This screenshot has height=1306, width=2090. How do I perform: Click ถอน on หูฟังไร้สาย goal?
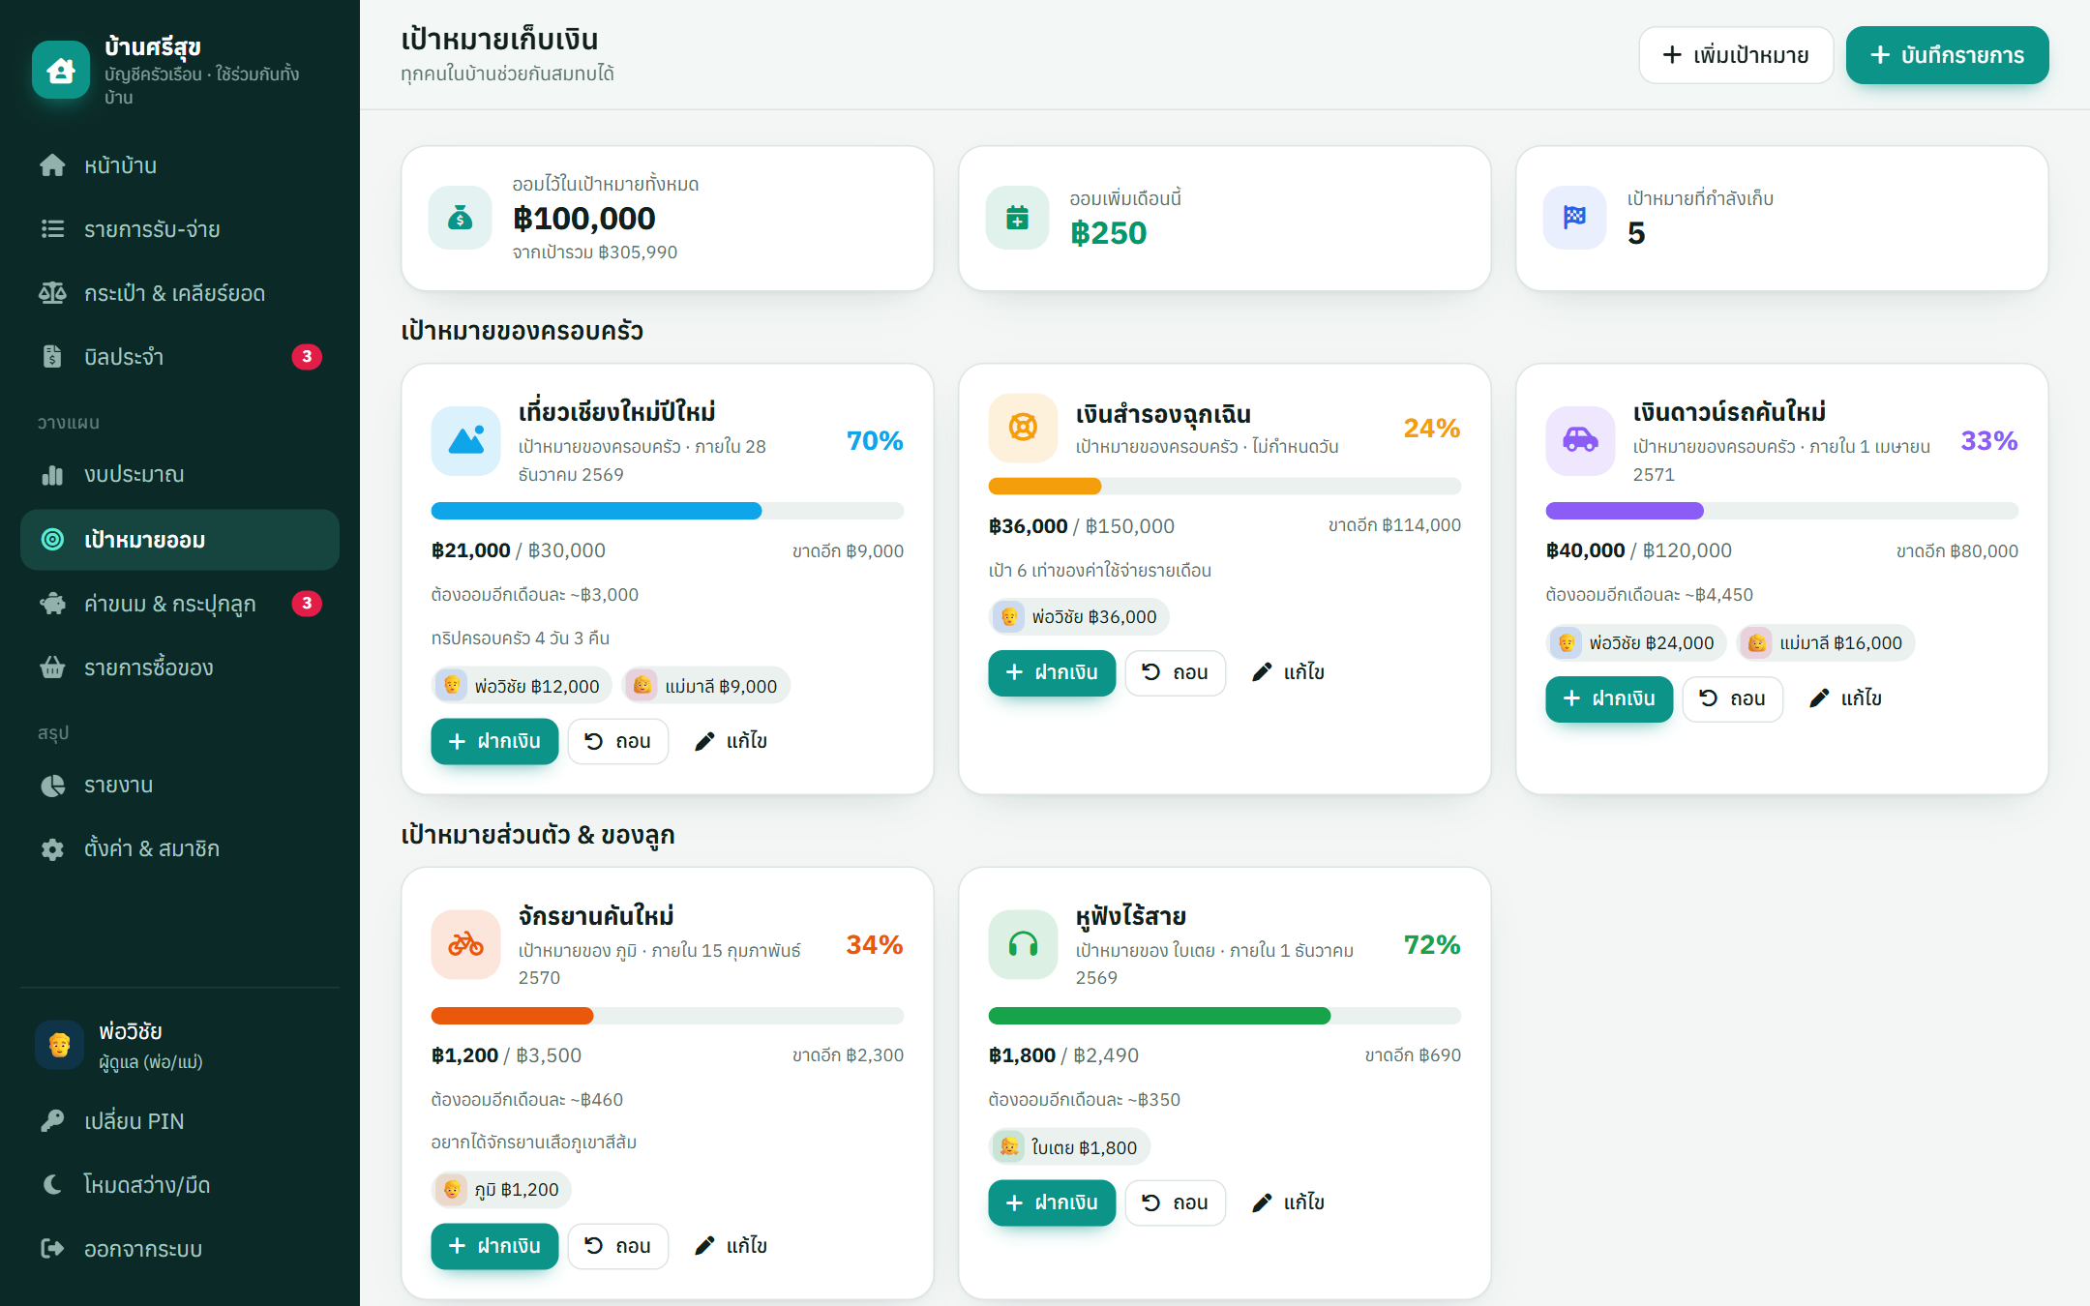[x=1175, y=1202]
